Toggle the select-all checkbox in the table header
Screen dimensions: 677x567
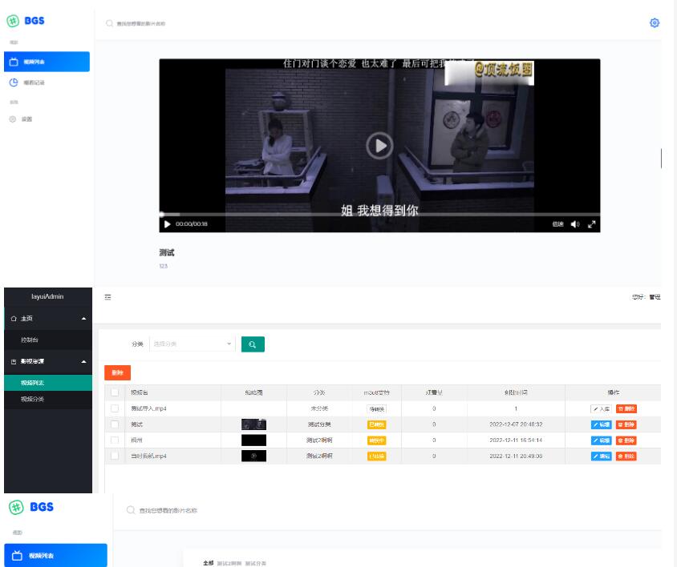(115, 392)
